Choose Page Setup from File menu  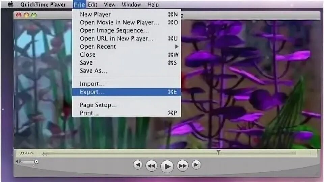pos(127,105)
